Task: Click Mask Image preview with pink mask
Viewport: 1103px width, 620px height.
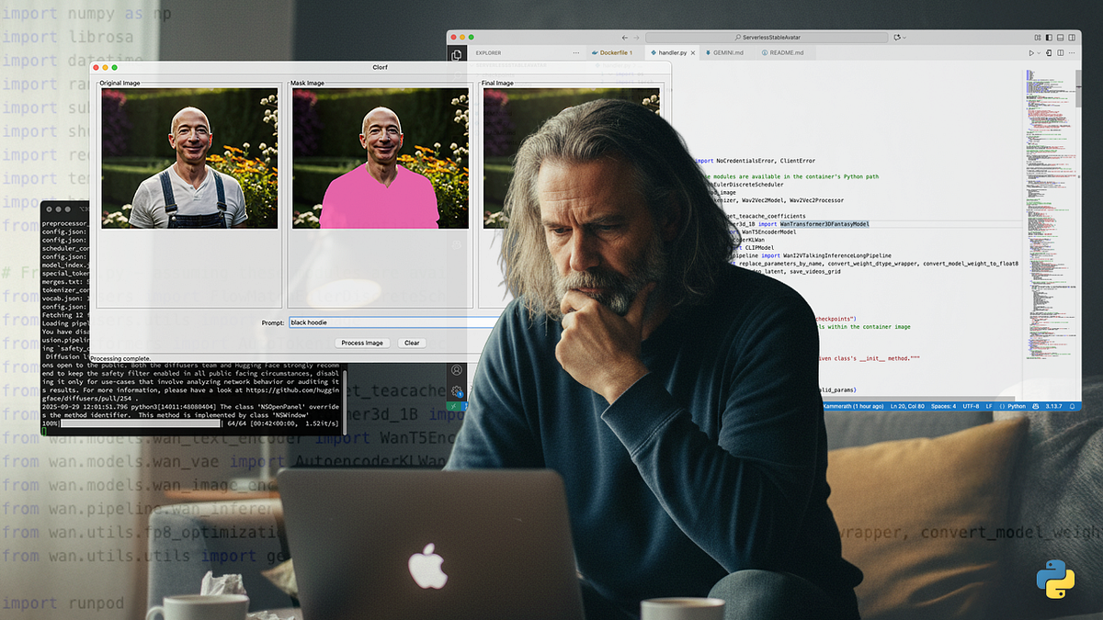Action: [x=381, y=158]
